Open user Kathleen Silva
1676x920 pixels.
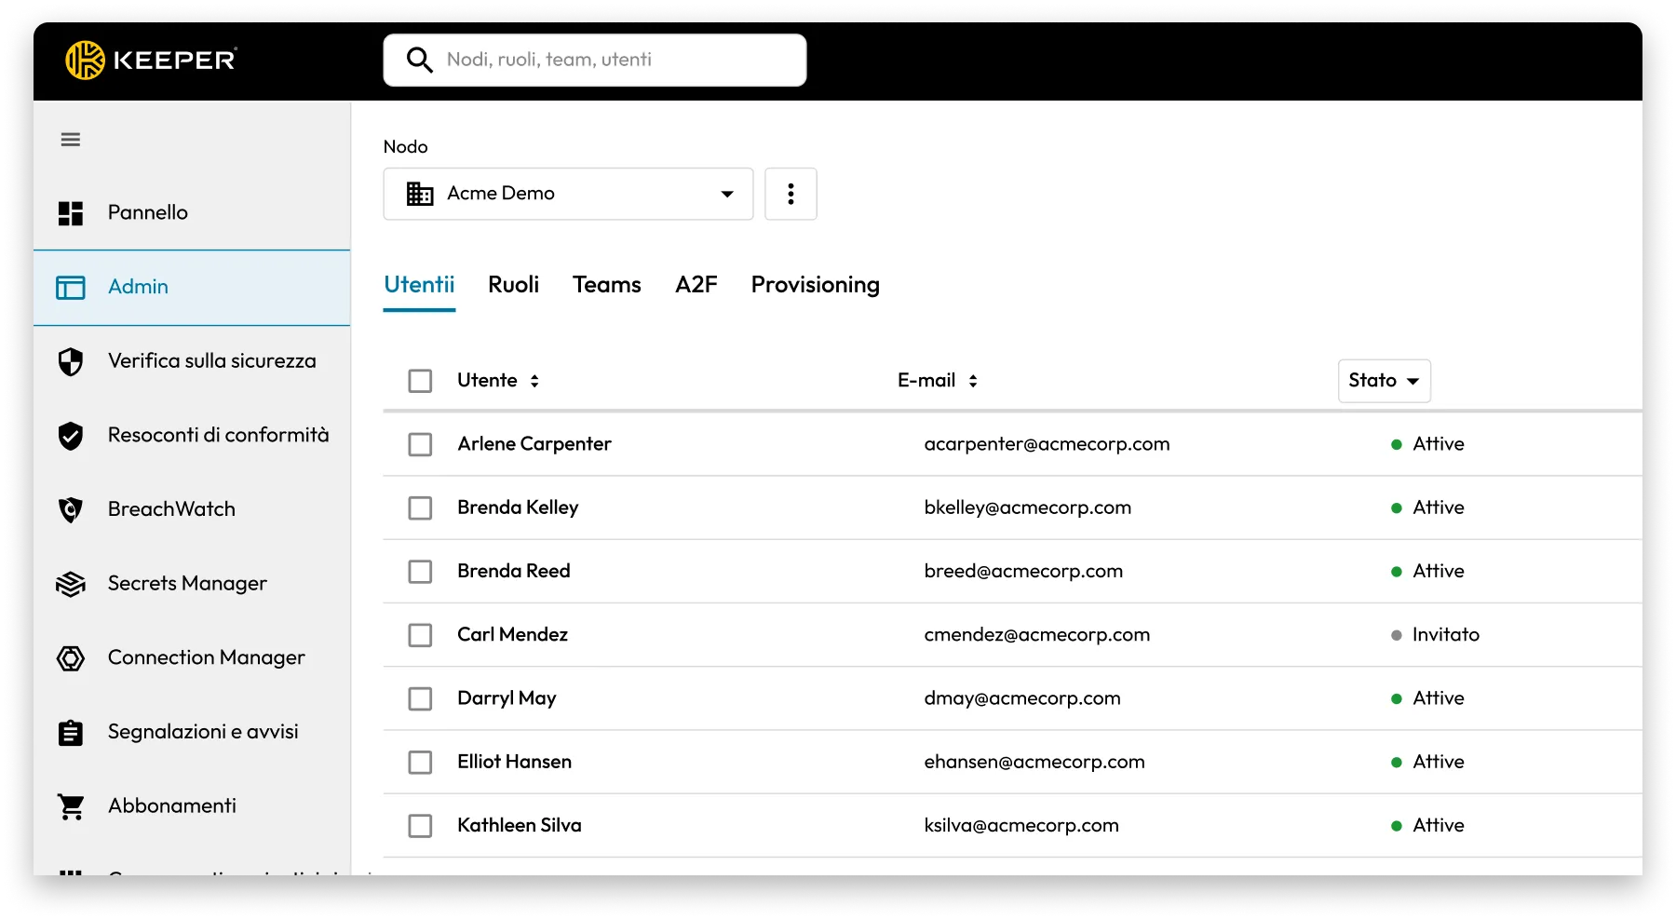click(x=520, y=825)
